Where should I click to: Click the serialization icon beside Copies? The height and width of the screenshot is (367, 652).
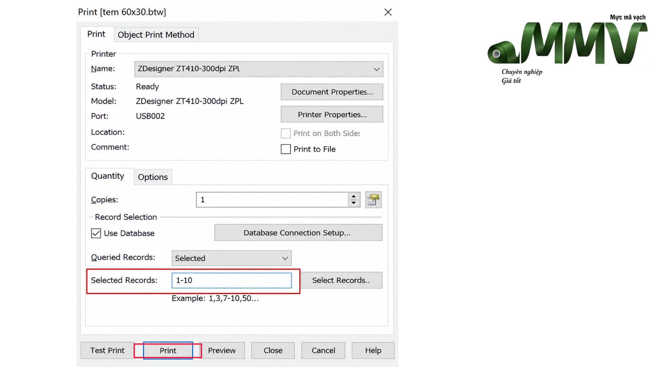click(x=373, y=199)
